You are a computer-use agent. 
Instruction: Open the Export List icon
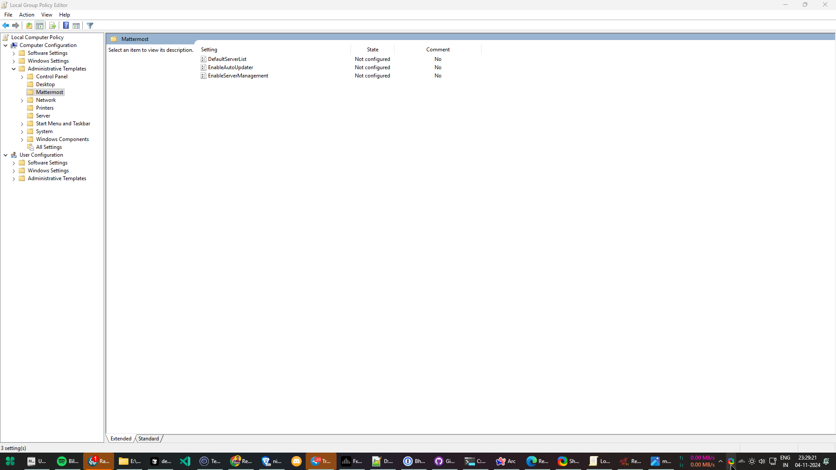click(x=52, y=25)
